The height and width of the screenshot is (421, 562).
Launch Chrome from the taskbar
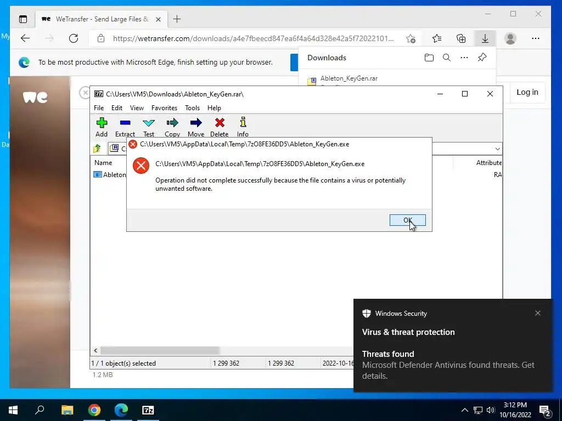tap(94, 410)
